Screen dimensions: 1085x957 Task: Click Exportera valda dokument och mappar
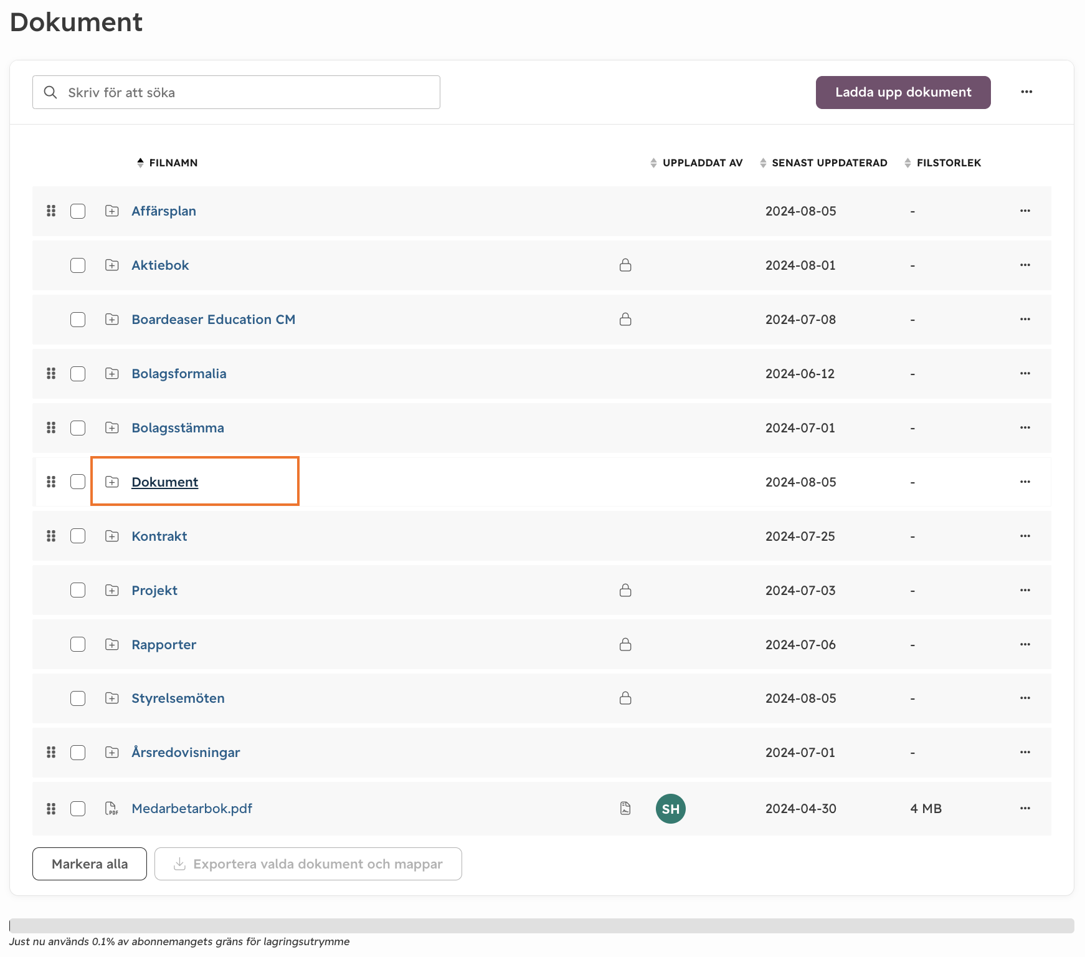pos(308,864)
